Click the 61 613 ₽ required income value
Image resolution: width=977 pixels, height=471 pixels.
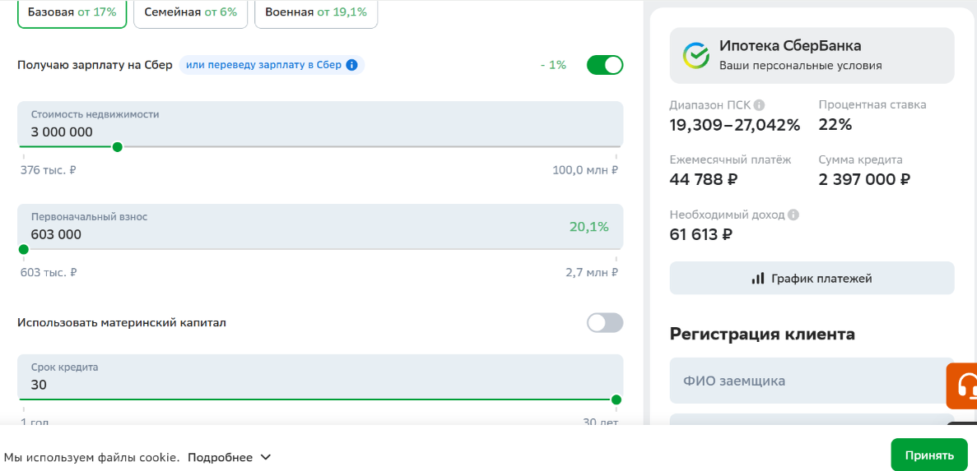point(701,234)
